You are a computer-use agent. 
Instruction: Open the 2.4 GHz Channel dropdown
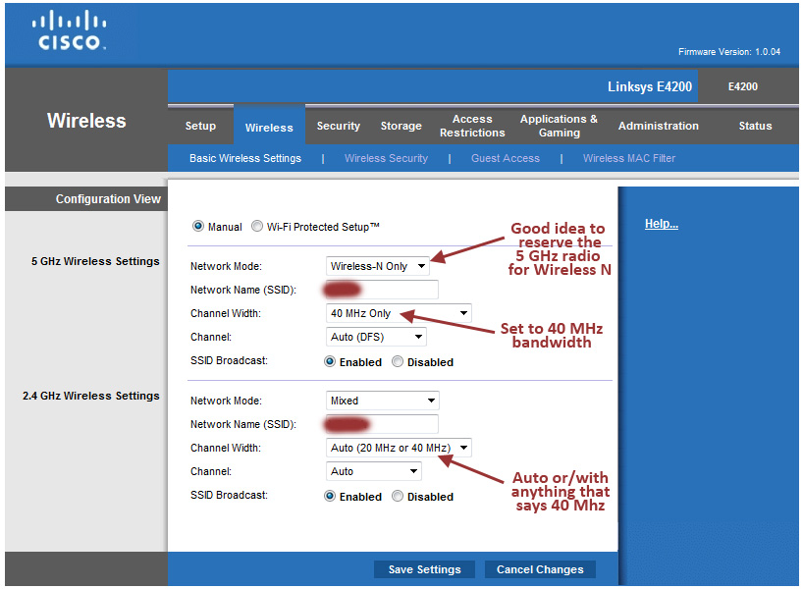[372, 472]
